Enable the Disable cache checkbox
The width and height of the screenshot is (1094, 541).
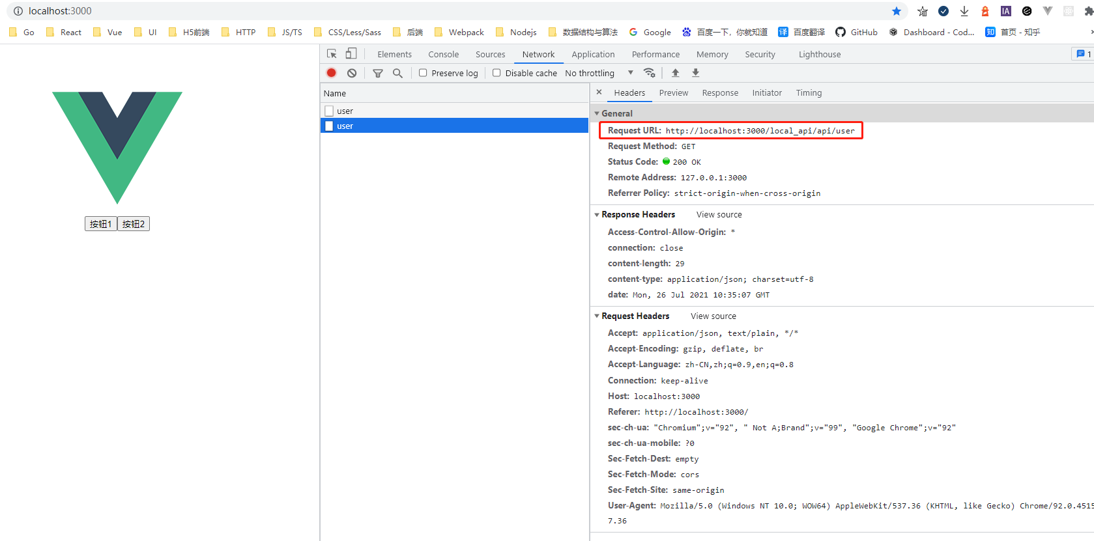pos(497,73)
